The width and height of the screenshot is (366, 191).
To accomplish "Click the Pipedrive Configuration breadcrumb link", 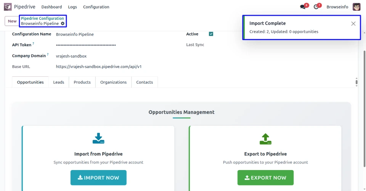I will pyautogui.click(x=42, y=18).
